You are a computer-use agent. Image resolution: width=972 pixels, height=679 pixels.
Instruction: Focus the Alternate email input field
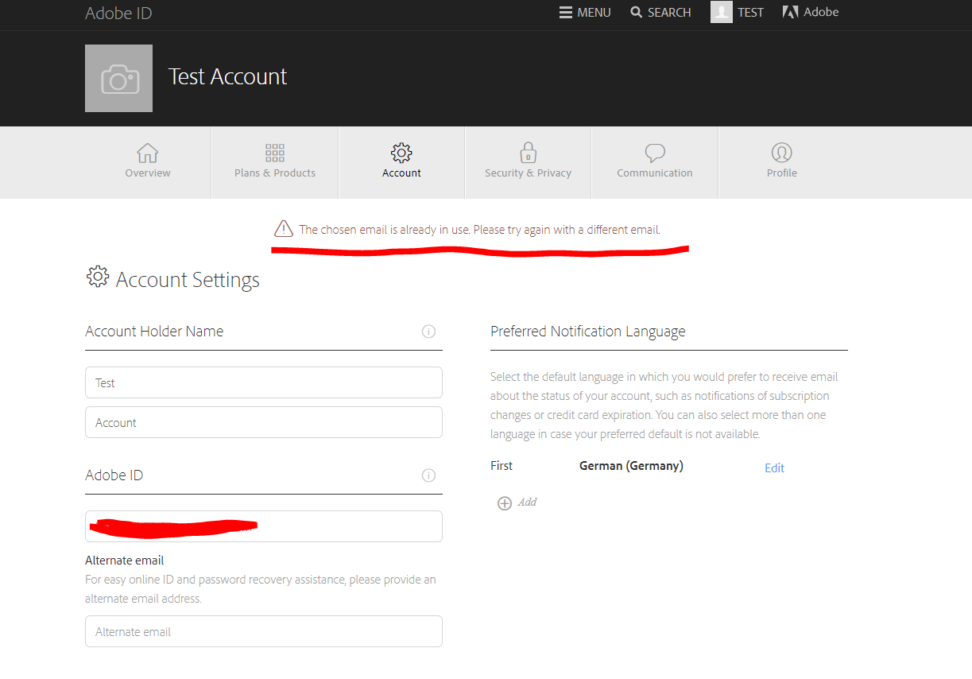pyautogui.click(x=263, y=631)
